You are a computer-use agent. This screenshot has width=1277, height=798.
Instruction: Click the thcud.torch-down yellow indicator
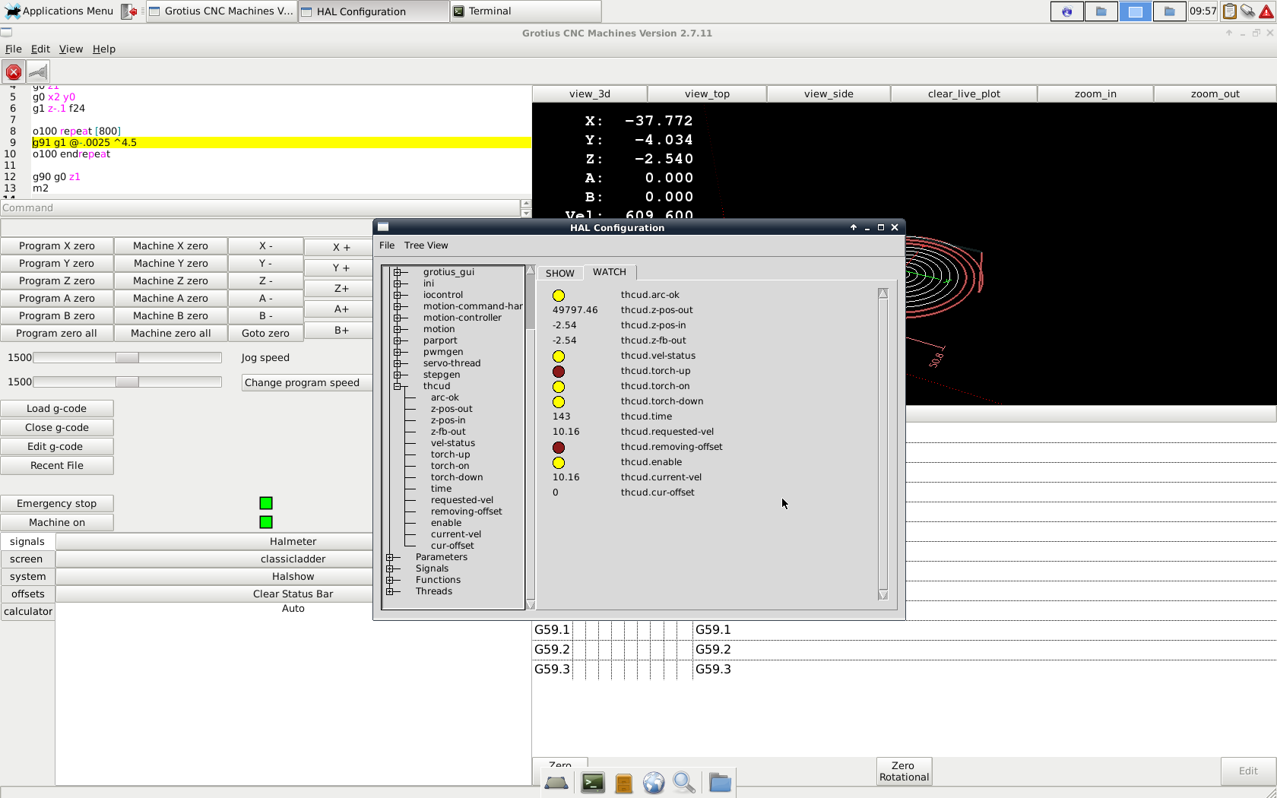(x=559, y=402)
